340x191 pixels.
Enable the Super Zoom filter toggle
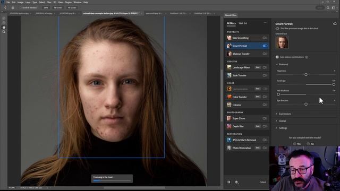(265, 118)
